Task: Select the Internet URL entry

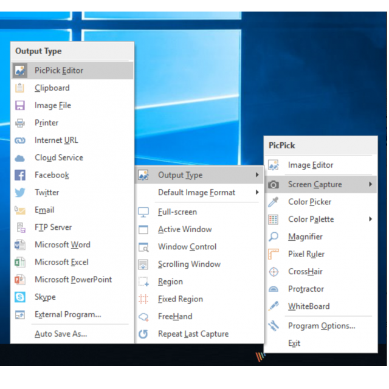Action: tap(72, 140)
